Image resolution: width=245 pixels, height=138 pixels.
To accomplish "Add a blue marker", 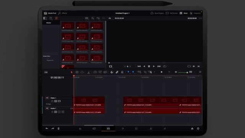I will pos(133,72).
